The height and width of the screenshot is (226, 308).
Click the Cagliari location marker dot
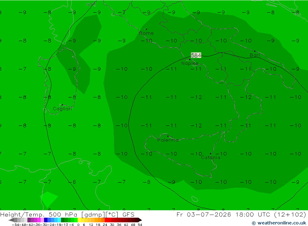click(x=62, y=105)
